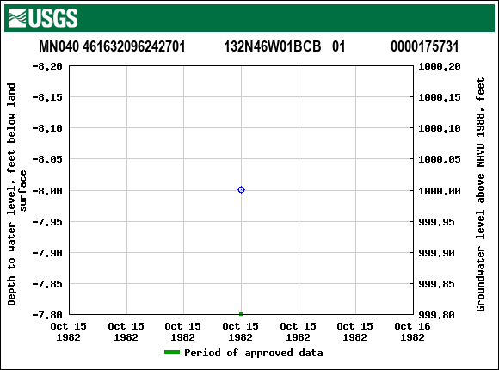Click left-axis value '-8.20'
This screenshot has width=499, height=370.
[47, 66]
